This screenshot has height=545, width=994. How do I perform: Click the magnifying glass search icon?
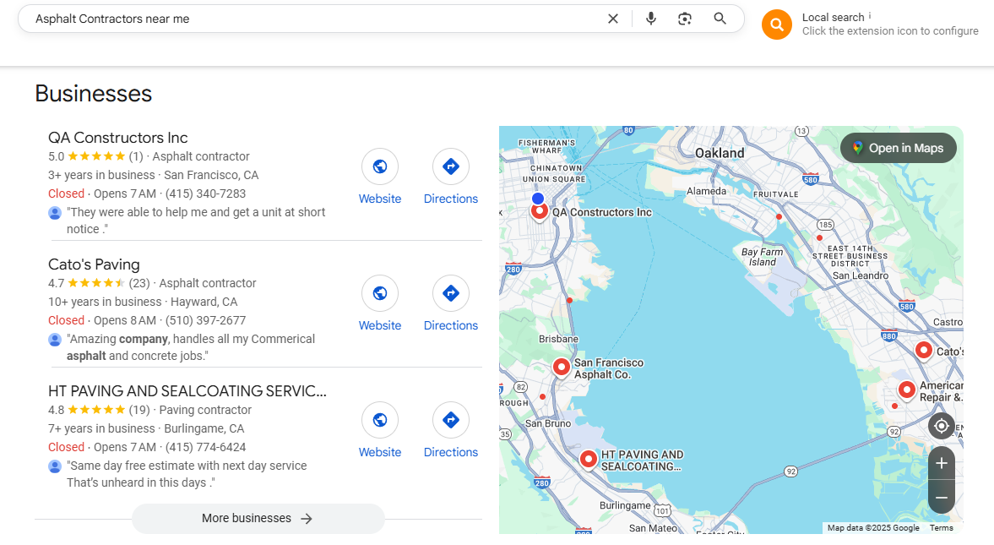[x=720, y=19]
